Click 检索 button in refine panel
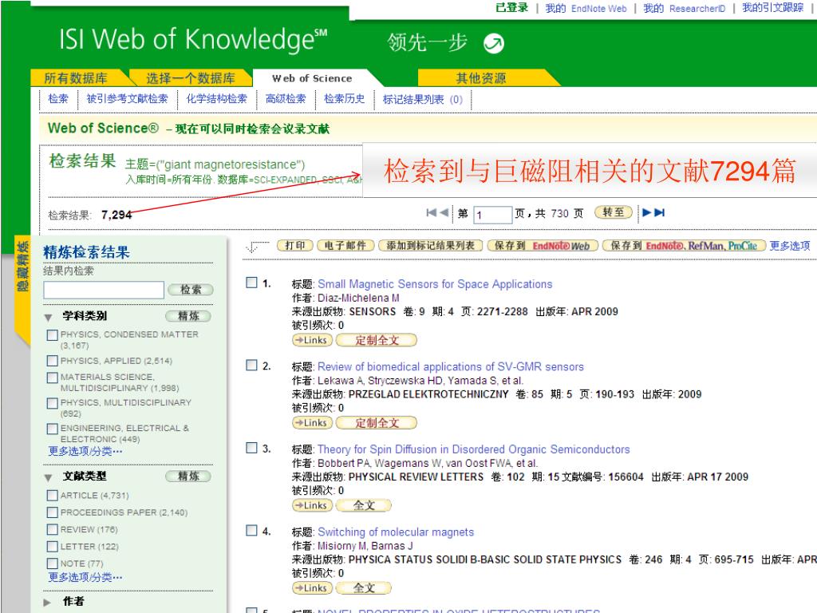This screenshot has width=817, height=613. pyautogui.click(x=191, y=290)
